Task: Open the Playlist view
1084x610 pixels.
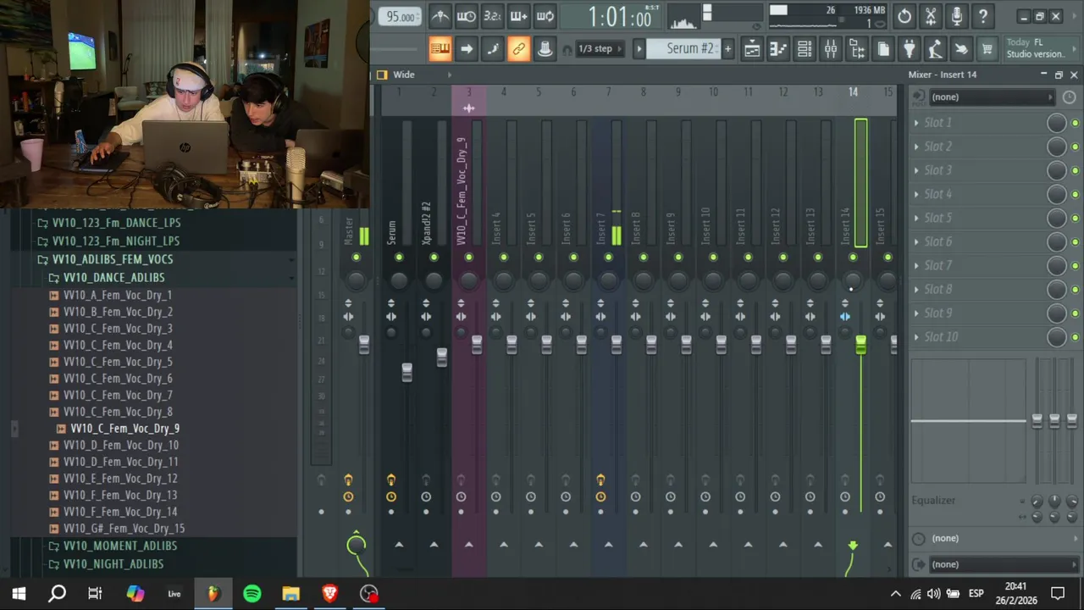Action: [751, 49]
